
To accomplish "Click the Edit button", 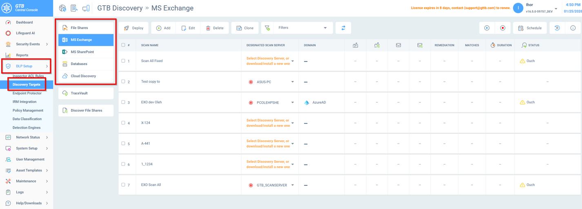I will click(x=188, y=28).
